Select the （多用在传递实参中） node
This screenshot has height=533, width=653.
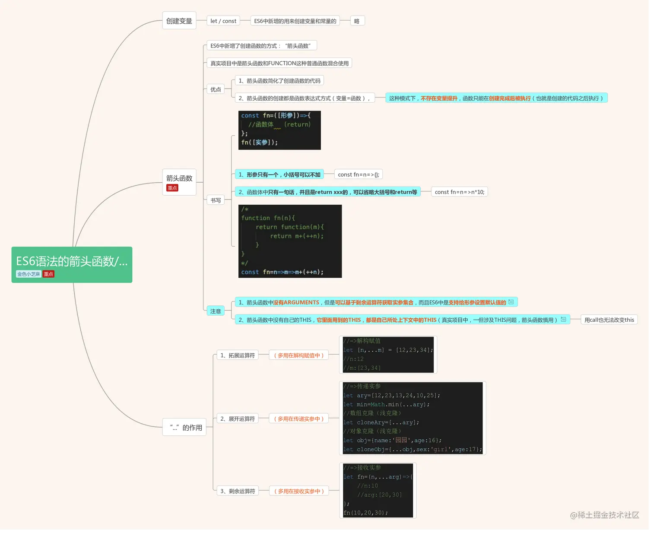(x=299, y=419)
